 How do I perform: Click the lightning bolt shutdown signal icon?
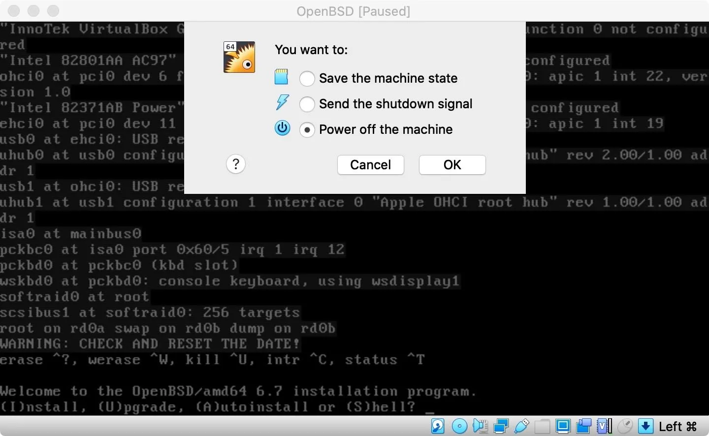282,102
